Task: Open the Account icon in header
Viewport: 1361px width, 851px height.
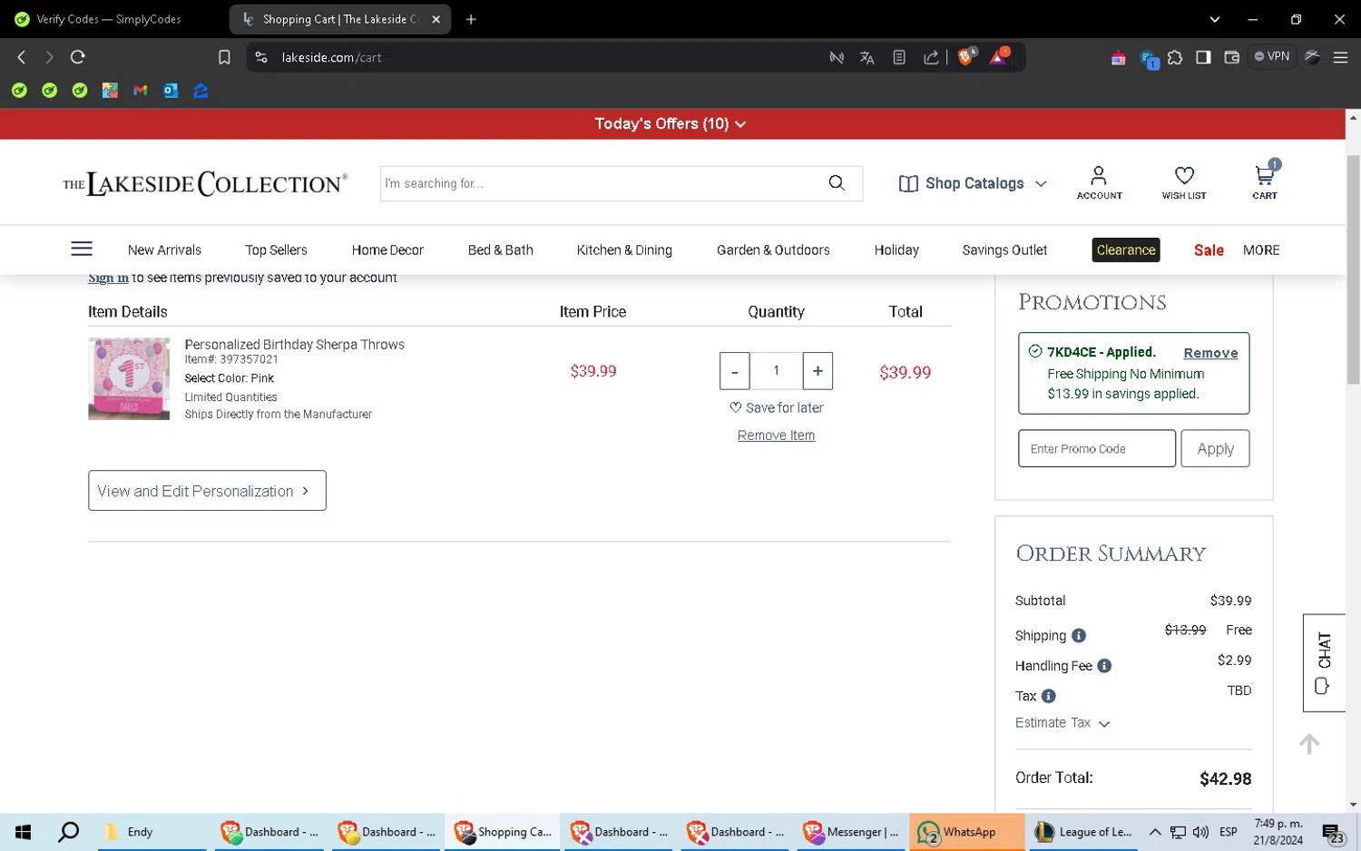Action: (x=1099, y=182)
